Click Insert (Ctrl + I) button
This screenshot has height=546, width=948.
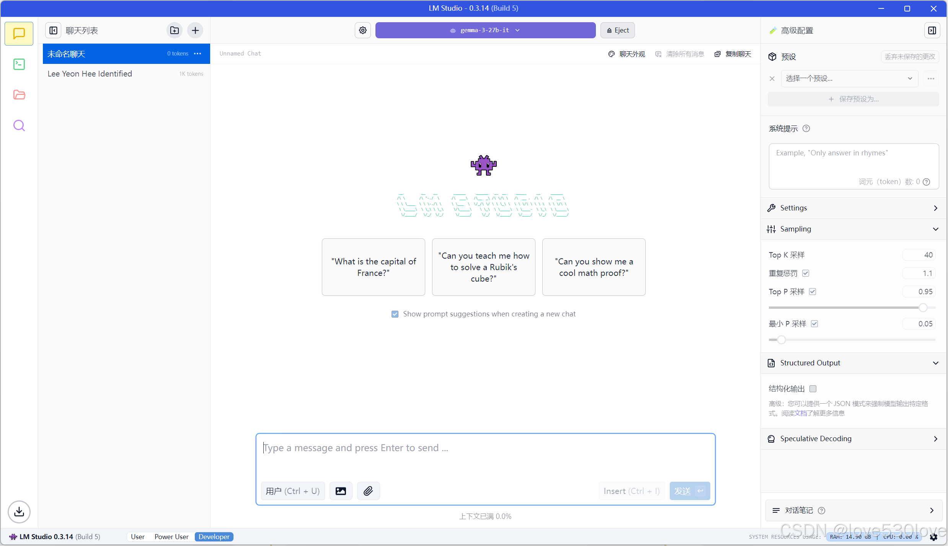[x=631, y=491]
